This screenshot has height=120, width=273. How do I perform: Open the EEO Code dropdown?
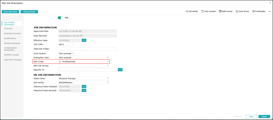click(84, 62)
